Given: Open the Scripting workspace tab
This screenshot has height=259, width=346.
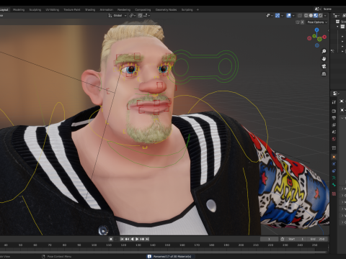Looking at the screenshot, I should pyautogui.click(x=187, y=9).
